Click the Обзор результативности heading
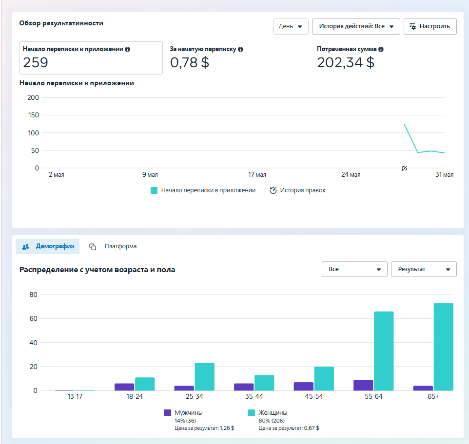This screenshot has height=444, width=469. pyautogui.click(x=61, y=23)
